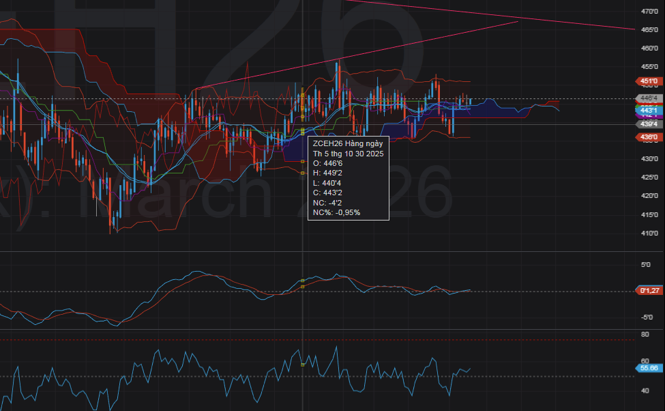
Task: Click the 470'0 tick on price axis
Action: (649, 12)
